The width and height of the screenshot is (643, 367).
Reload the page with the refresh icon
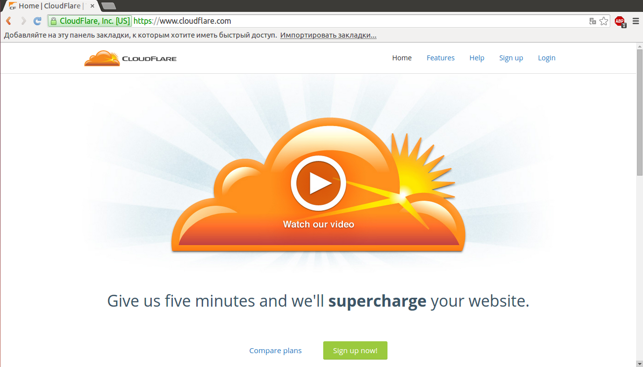coord(37,21)
